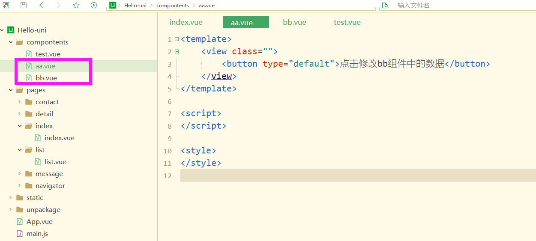Collapse the list folder chevron
This screenshot has height=241, width=536.
[20, 150]
